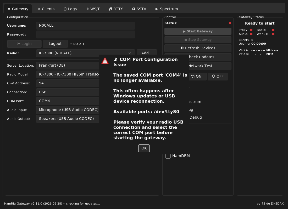Click the 'checking for updates…' status bar text

(83, 204)
